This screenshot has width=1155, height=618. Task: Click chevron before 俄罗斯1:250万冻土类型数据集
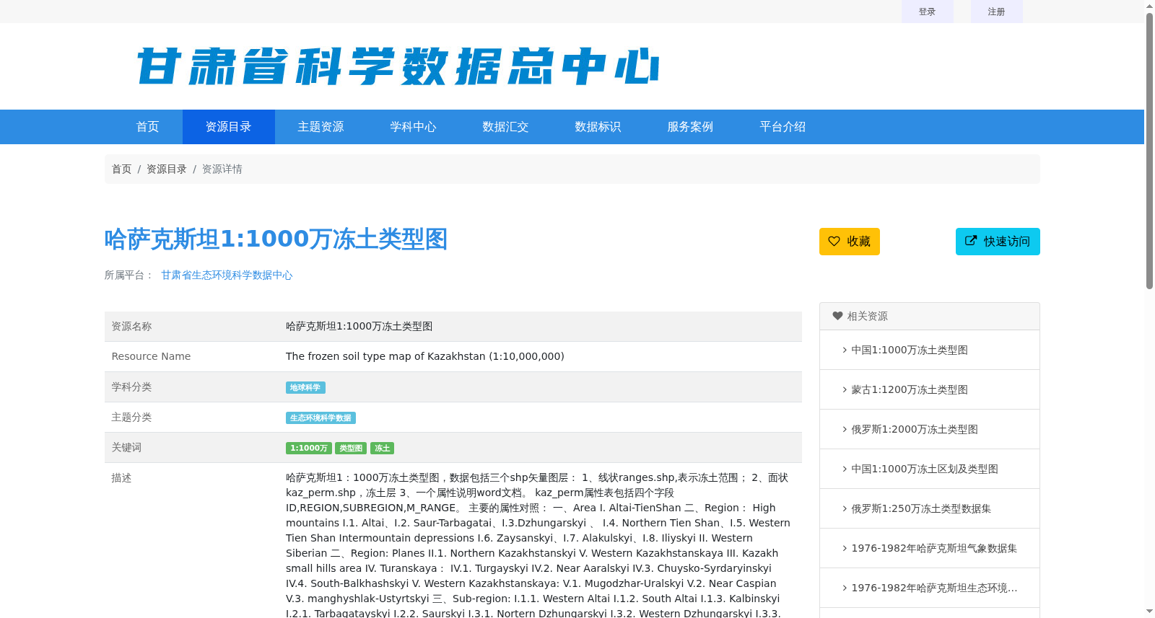[845, 508]
